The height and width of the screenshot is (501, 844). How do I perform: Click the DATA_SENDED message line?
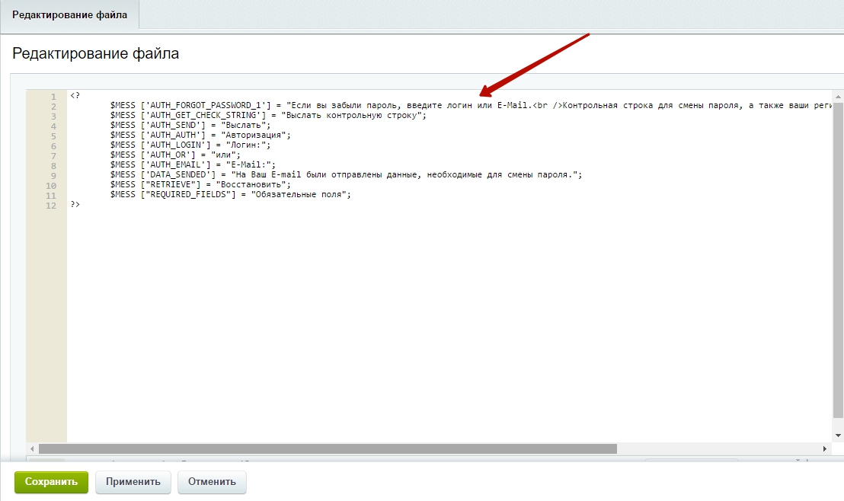coord(343,175)
